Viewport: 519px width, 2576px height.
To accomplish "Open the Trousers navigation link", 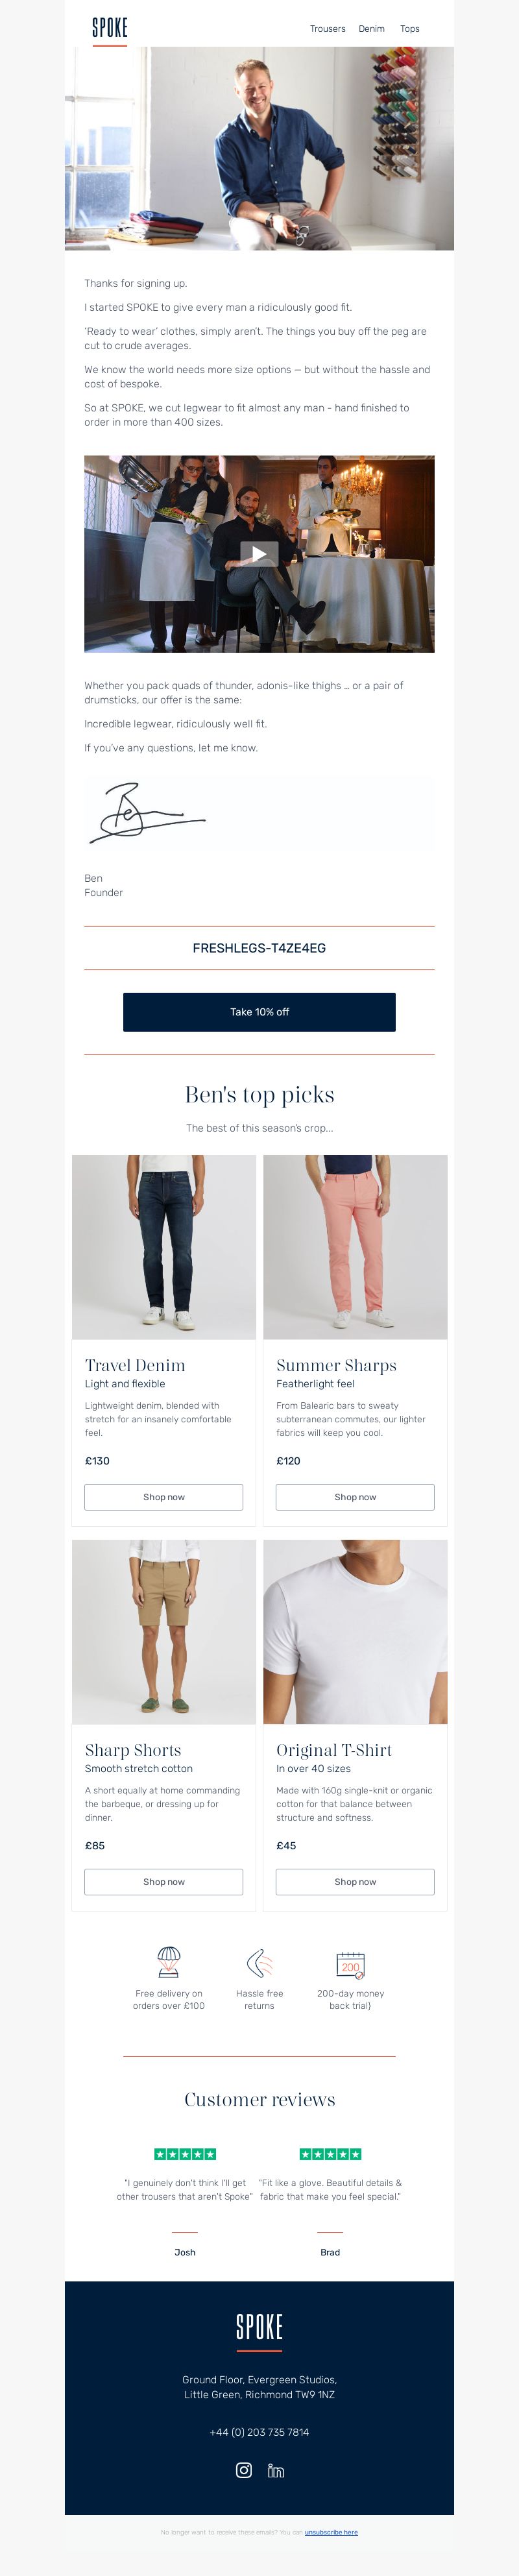I will click(327, 29).
